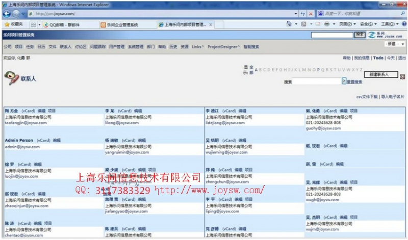
Task: Click the top search field beside 搜索 button
Action: coord(332,35)
